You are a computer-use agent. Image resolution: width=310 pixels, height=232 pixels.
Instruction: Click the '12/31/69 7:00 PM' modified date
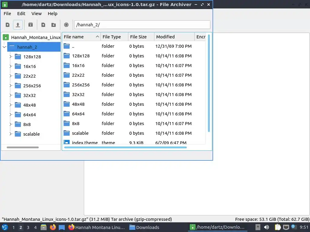coord(173,46)
